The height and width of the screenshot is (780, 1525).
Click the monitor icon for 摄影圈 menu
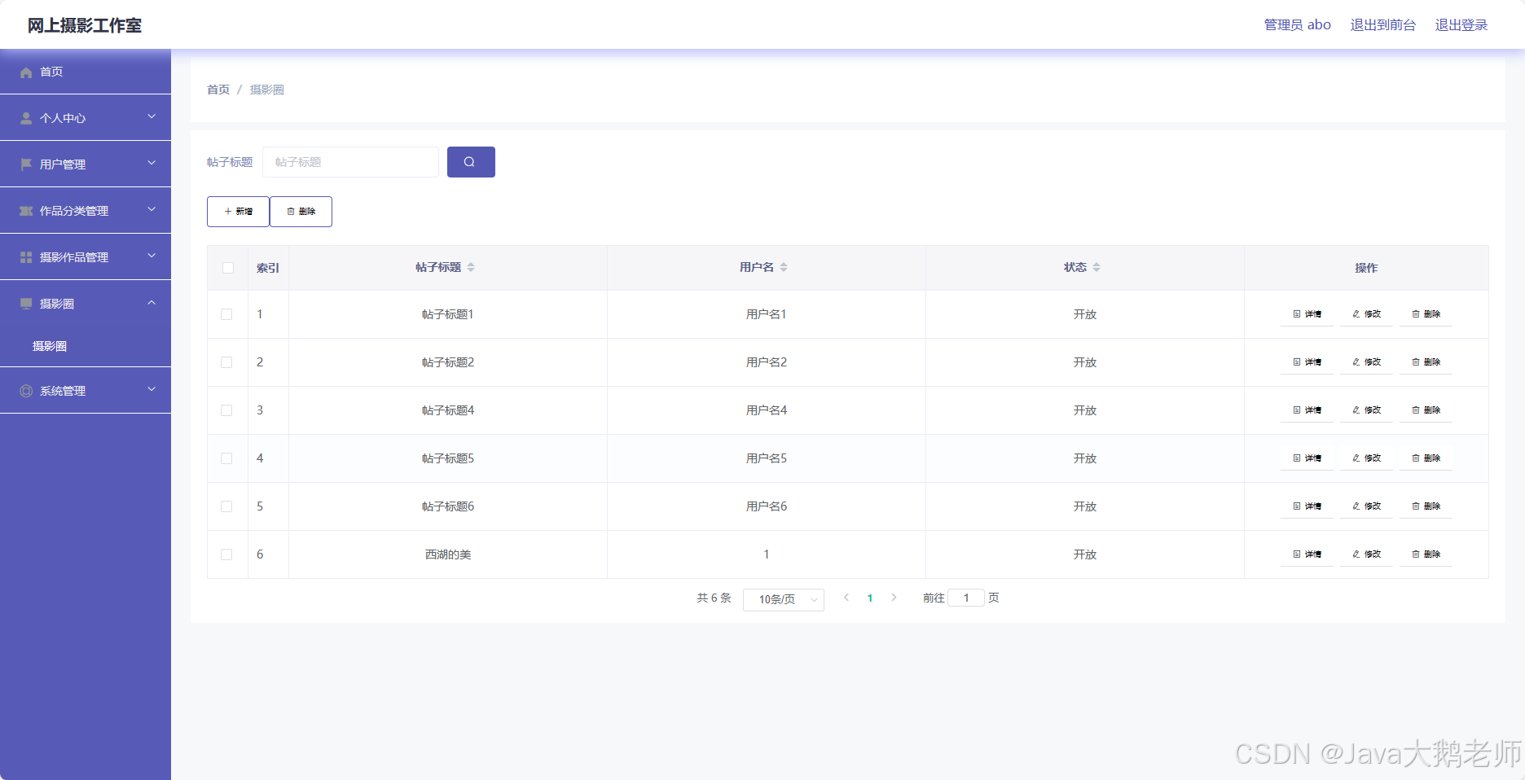pos(26,305)
